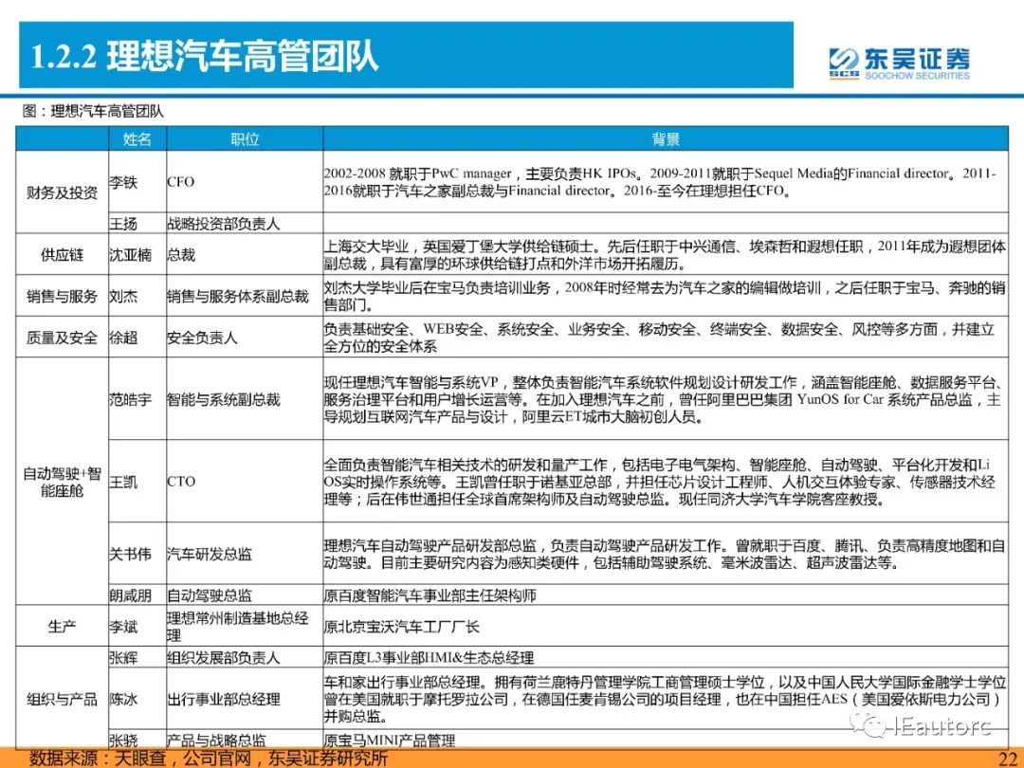Select the 产品与战略总监 position cell

[x=245, y=740]
